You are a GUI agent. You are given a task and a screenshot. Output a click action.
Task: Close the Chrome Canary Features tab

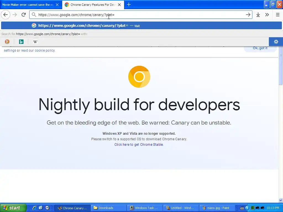click(119, 5)
